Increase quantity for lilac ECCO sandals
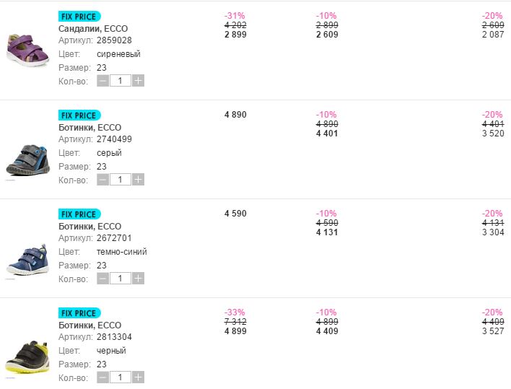 point(139,81)
